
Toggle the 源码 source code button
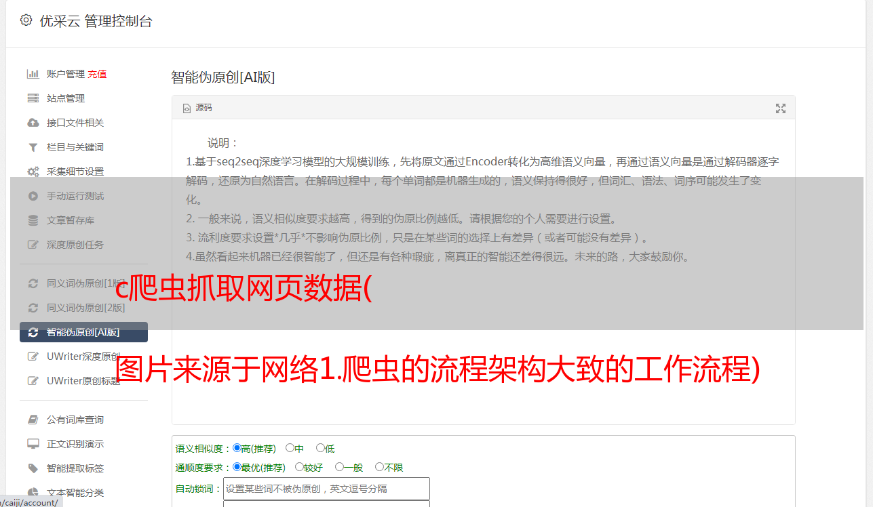[197, 108]
